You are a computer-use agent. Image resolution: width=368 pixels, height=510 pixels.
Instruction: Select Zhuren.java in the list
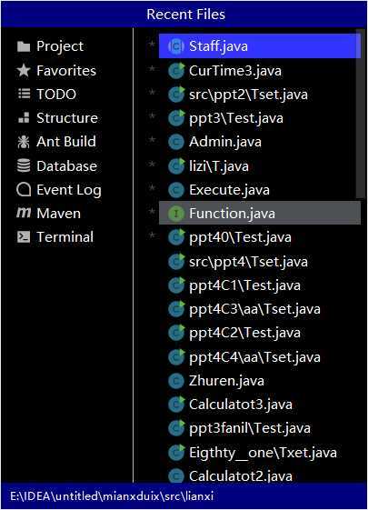click(260, 381)
